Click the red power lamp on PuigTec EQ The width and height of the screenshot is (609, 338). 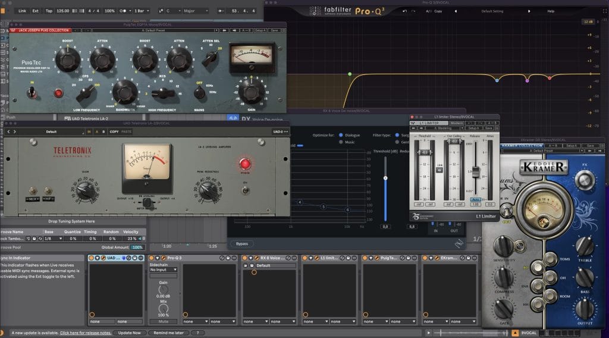point(58,93)
